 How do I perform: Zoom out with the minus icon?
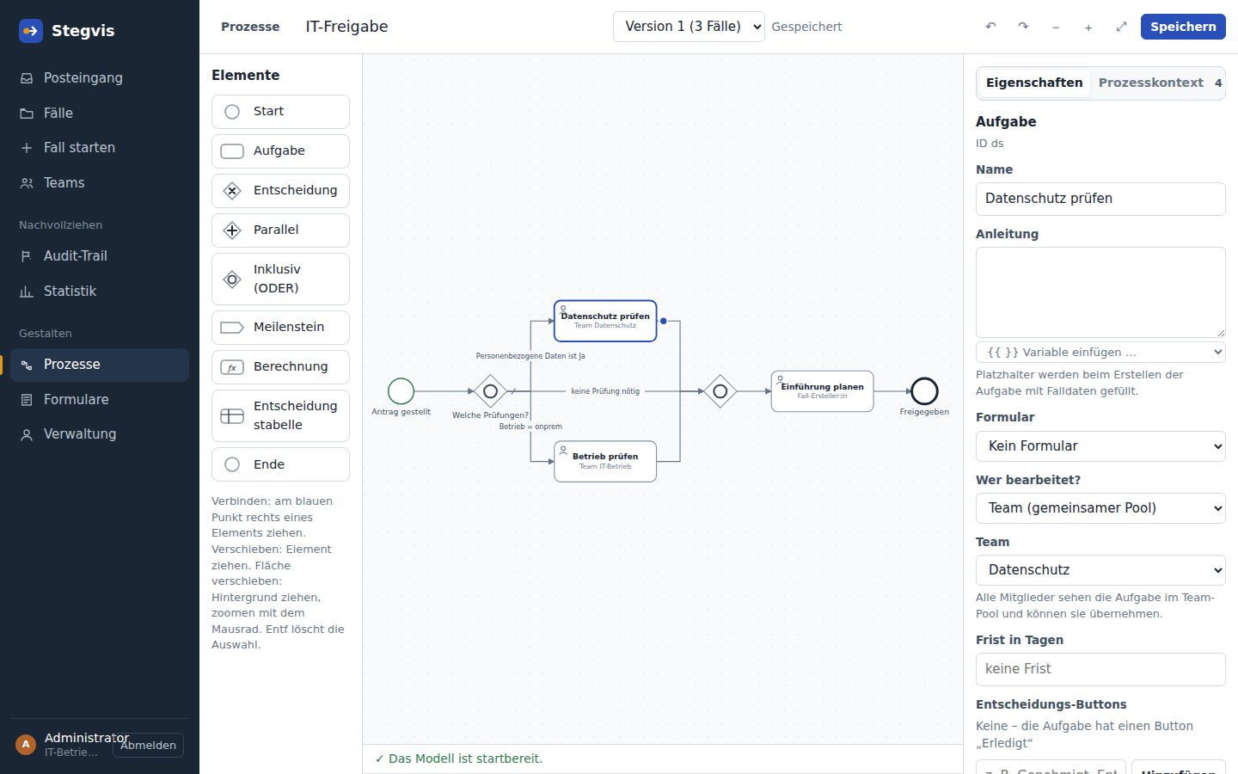[1056, 27]
